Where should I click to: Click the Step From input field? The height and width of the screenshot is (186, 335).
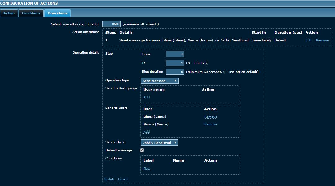click(x=175, y=54)
